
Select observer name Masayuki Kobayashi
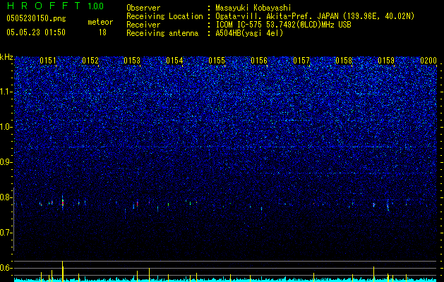[x=253, y=8]
